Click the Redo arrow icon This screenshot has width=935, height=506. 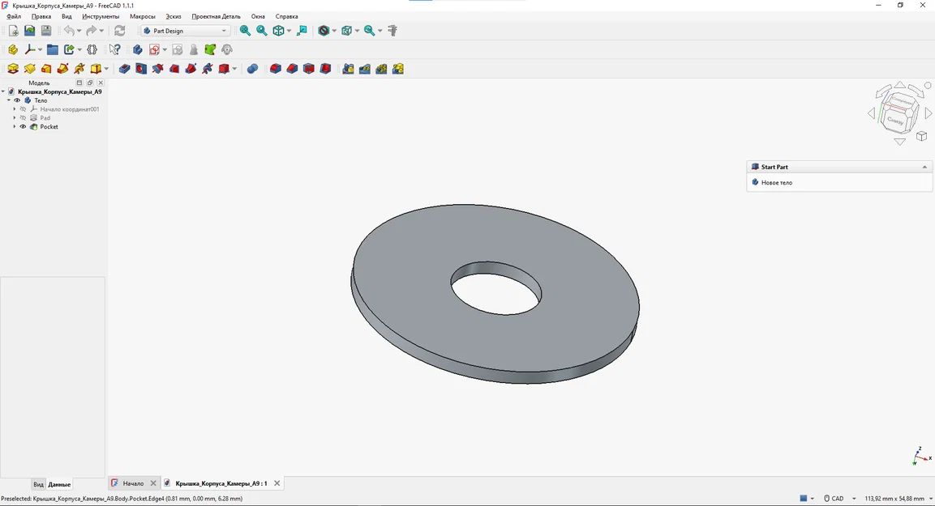click(92, 31)
